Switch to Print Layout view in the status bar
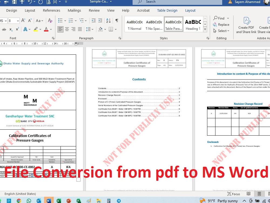Image resolution: width=270 pixels, height=203 pixels. 259,194
